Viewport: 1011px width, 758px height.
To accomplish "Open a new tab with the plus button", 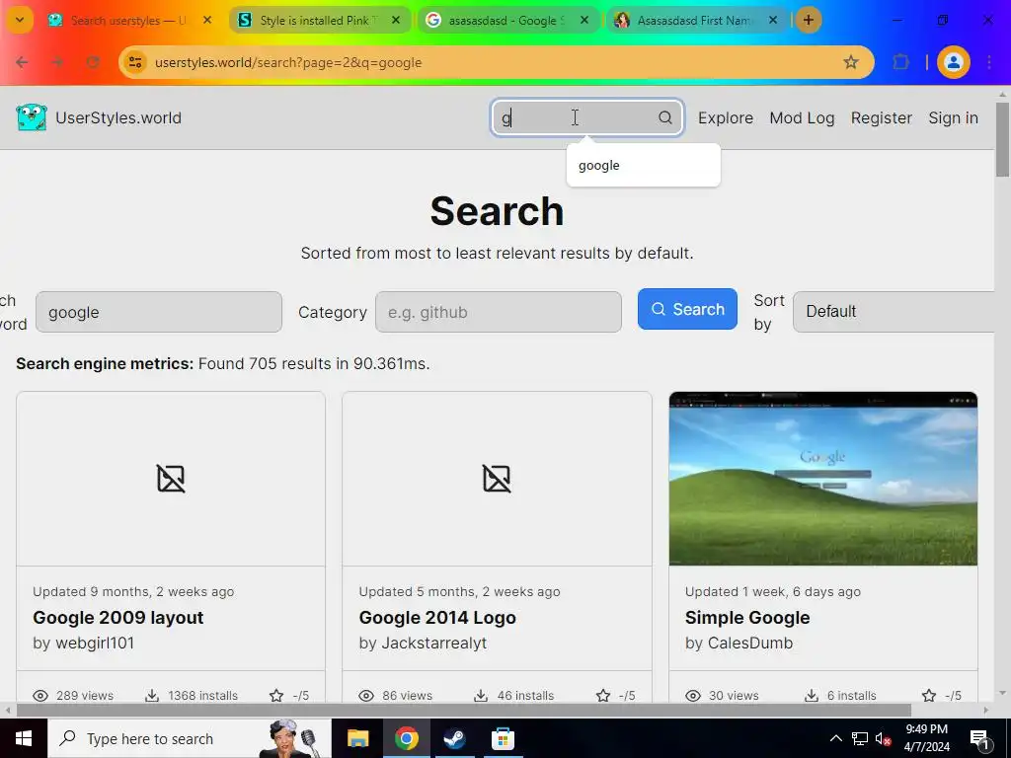I will tap(808, 20).
